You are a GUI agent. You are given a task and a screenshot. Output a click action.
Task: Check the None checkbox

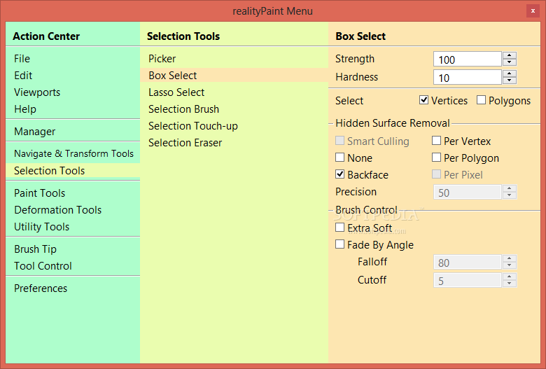click(340, 157)
